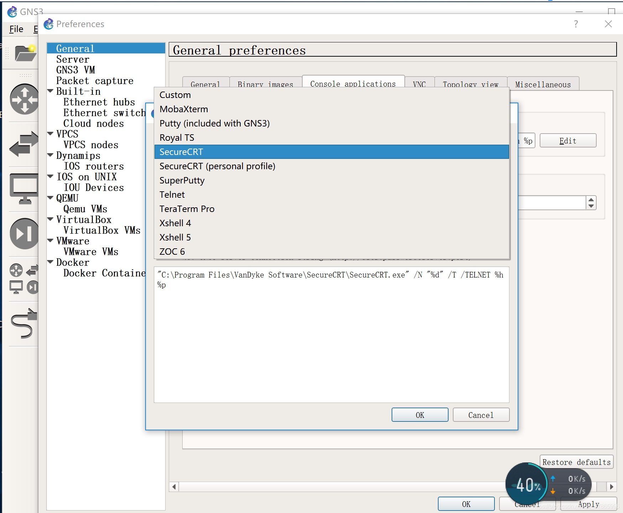Browse switches device icon in sidebar
The width and height of the screenshot is (623, 513).
tap(23, 144)
